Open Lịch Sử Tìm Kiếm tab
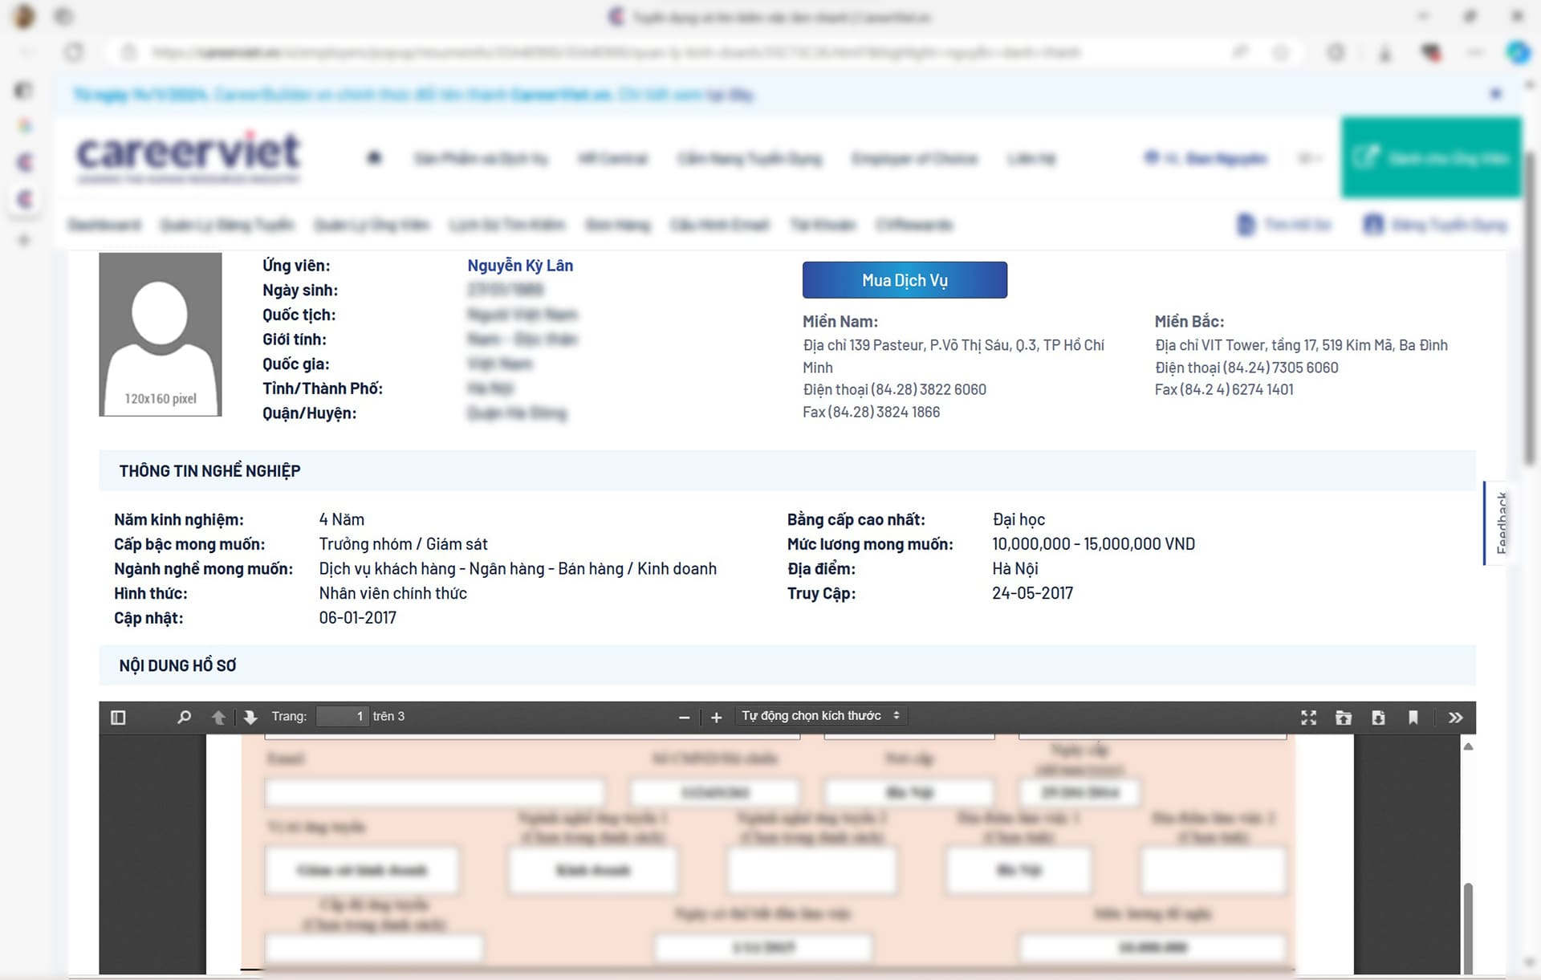This screenshot has width=1541, height=980. click(507, 225)
